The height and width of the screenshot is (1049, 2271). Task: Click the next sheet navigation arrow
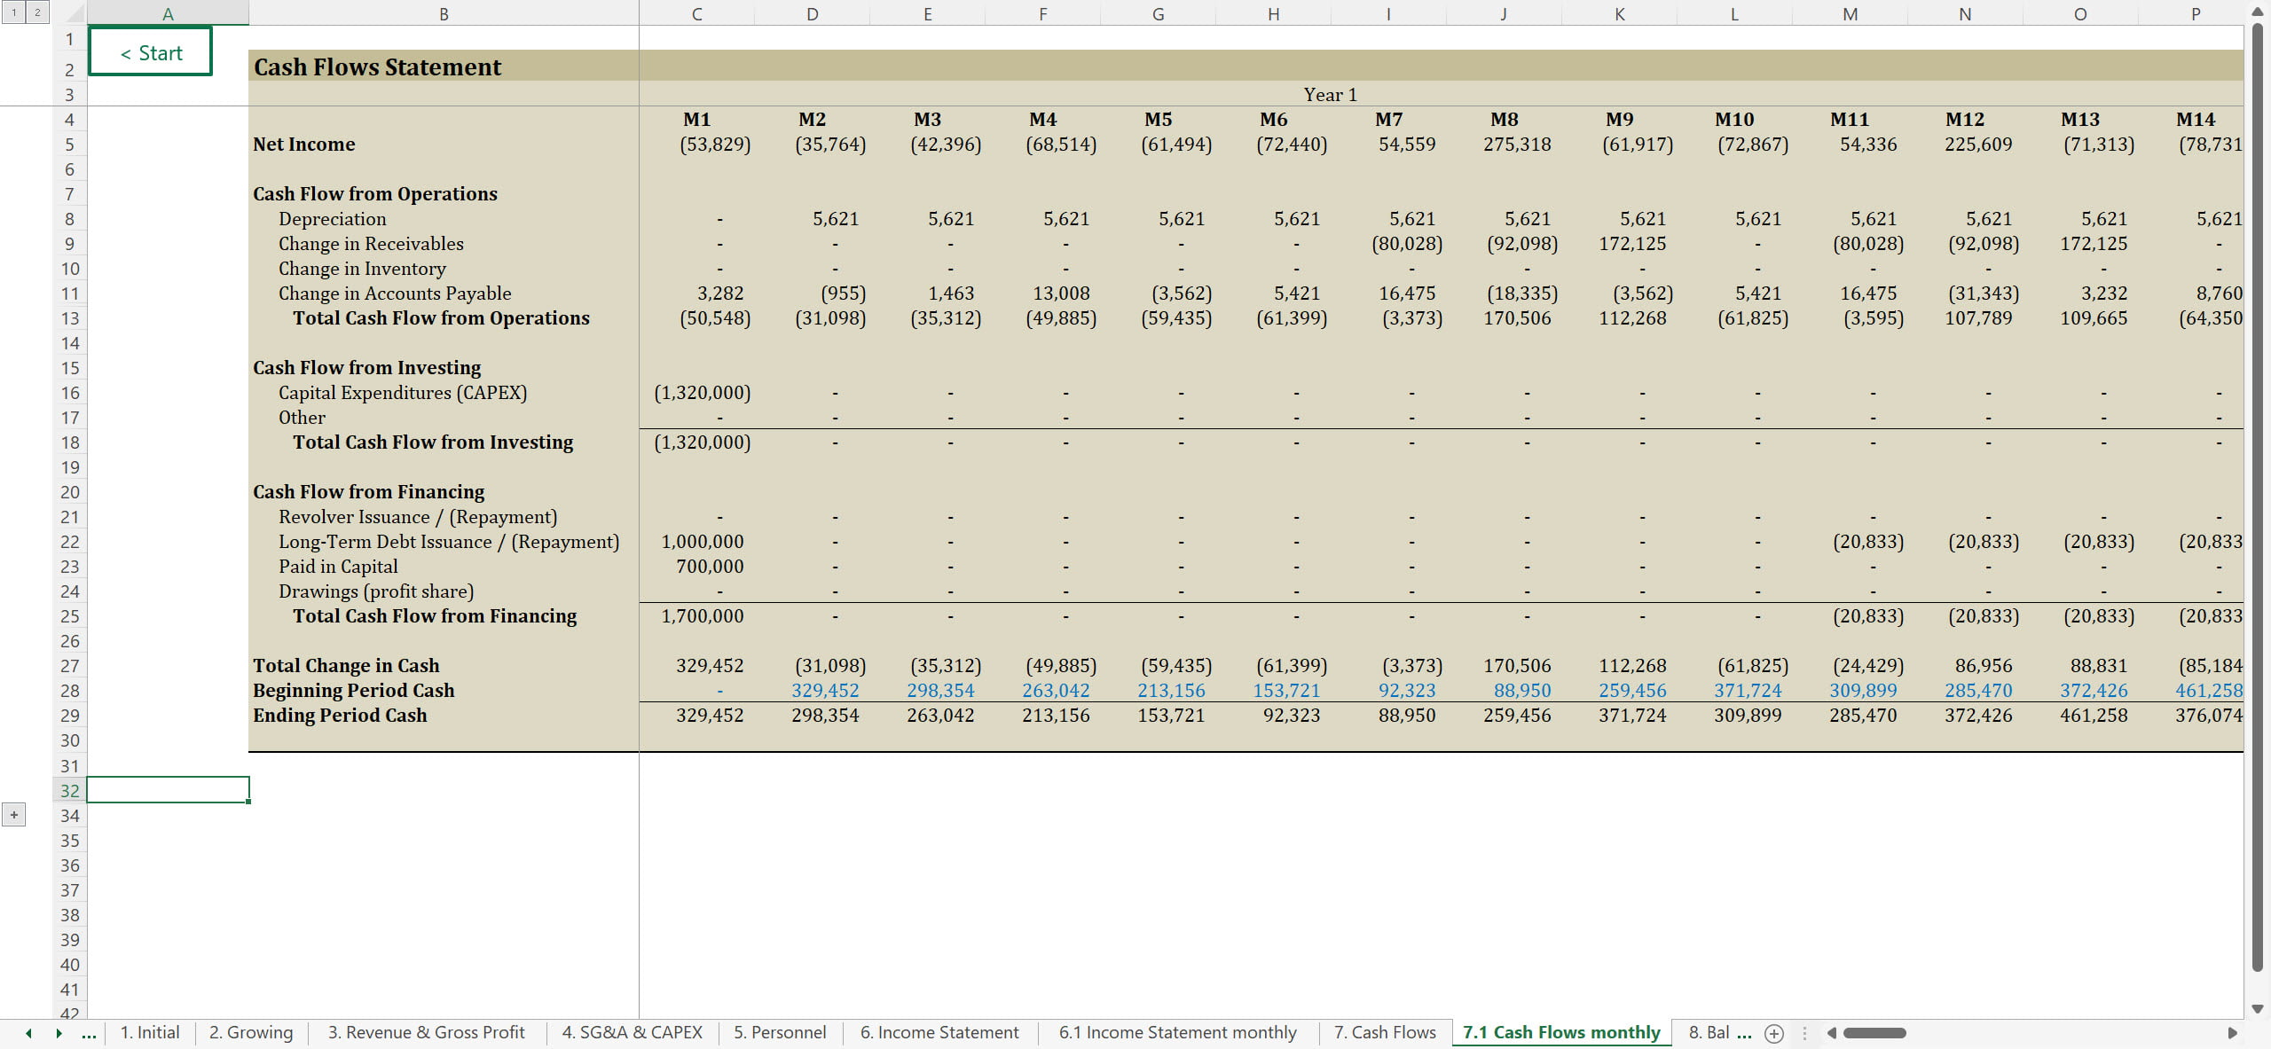(x=59, y=1033)
